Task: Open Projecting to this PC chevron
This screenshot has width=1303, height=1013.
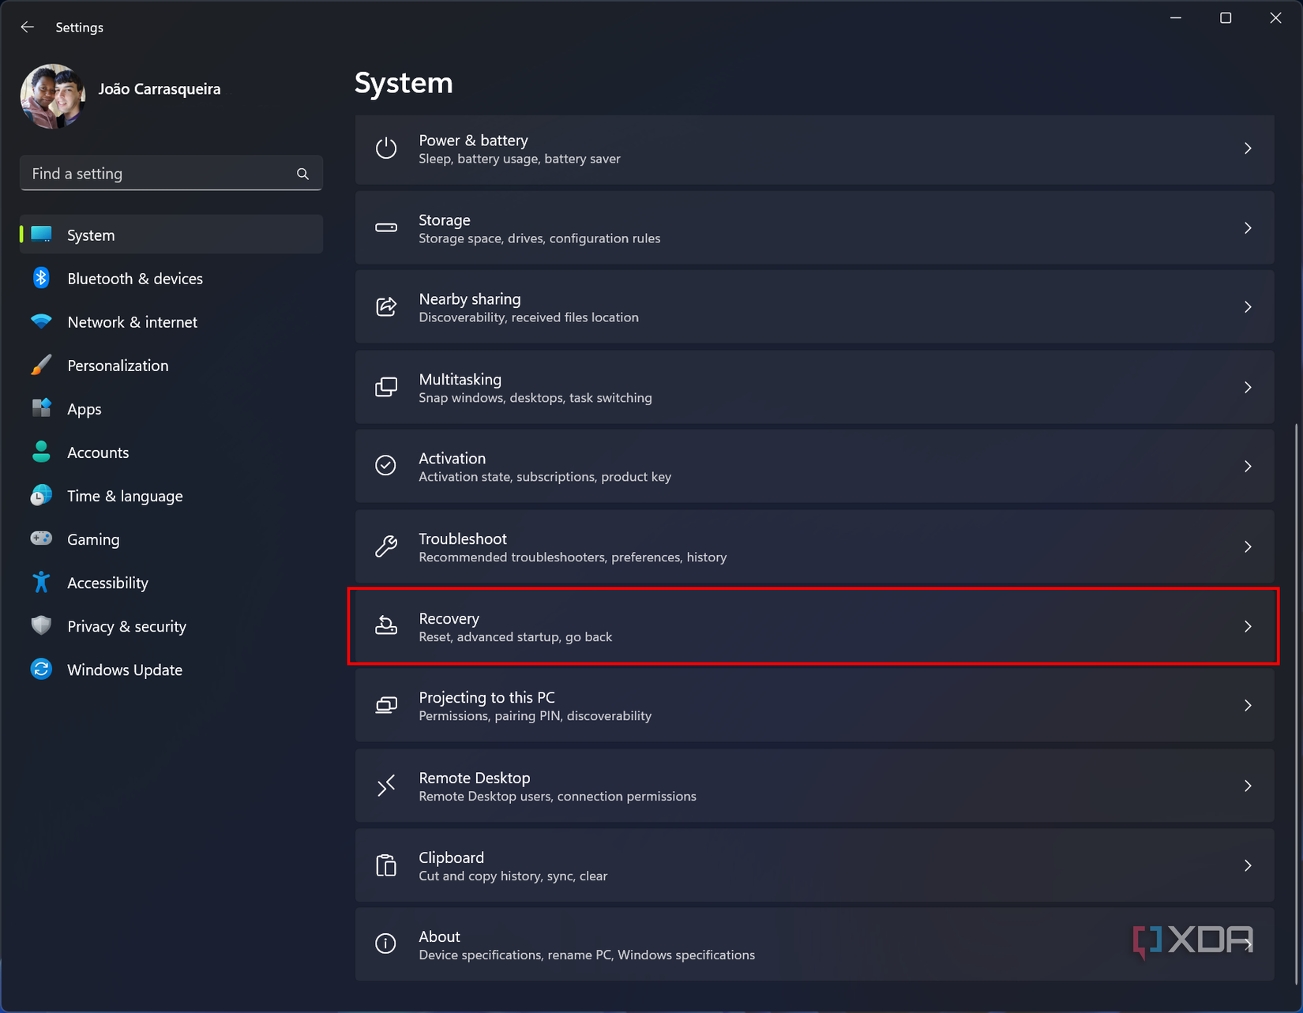Action: click(1248, 706)
